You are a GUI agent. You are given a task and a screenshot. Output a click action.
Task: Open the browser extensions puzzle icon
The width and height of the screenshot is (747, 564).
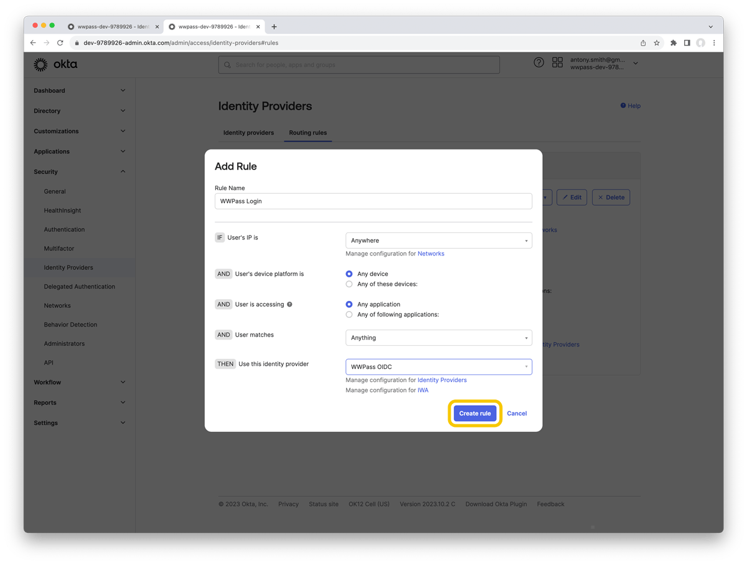pyautogui.click(x=673, y=43)
